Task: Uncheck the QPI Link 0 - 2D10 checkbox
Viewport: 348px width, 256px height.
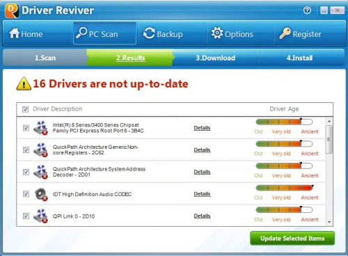Action: [26, 216]
